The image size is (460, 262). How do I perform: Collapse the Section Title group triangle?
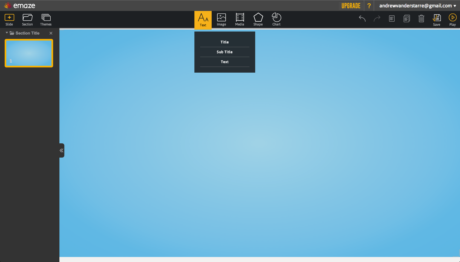tap(7, 33)
